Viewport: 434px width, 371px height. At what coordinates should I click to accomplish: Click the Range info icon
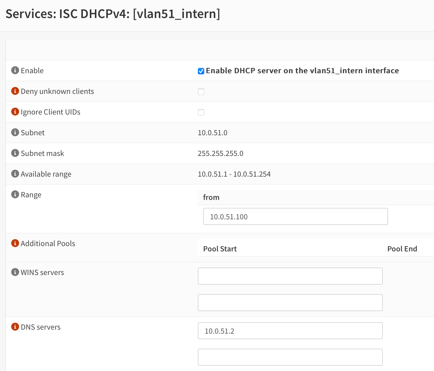point(15,194)
